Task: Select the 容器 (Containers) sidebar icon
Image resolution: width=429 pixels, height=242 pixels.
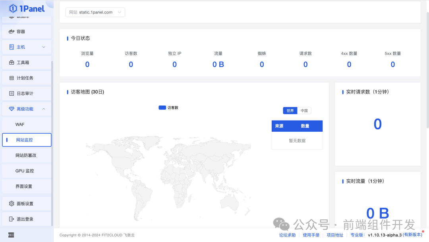Action: [12, 31]
